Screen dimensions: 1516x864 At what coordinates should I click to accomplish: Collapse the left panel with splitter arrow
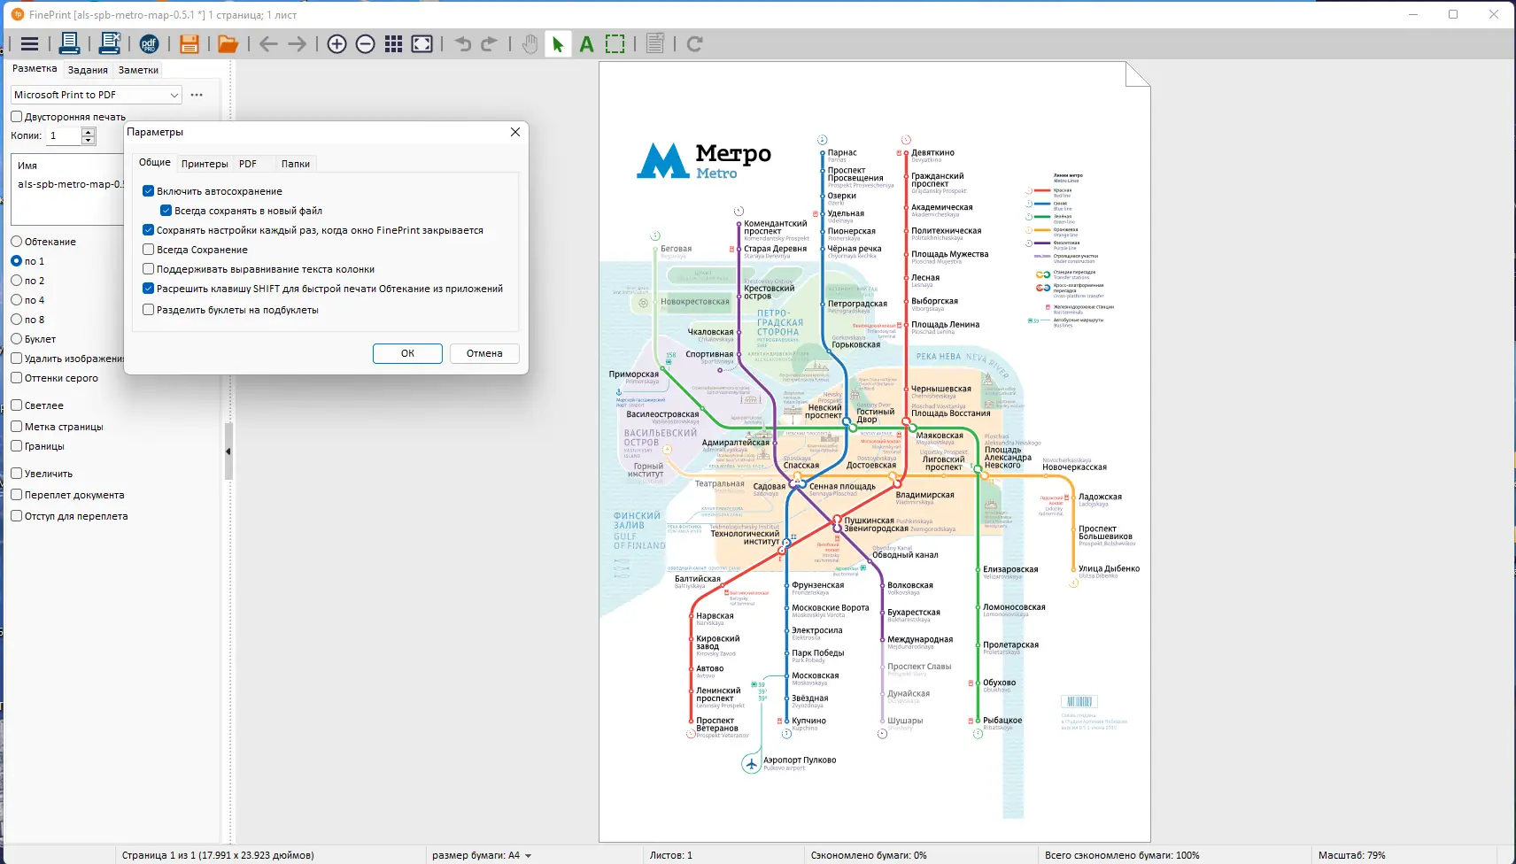click(228, 451)
